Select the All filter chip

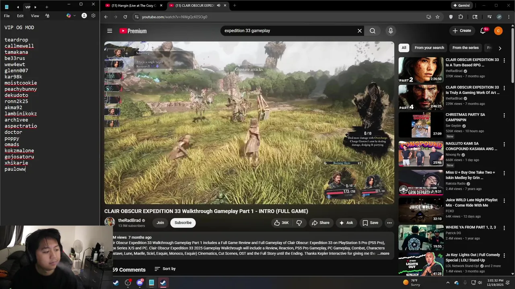(404, 48)
